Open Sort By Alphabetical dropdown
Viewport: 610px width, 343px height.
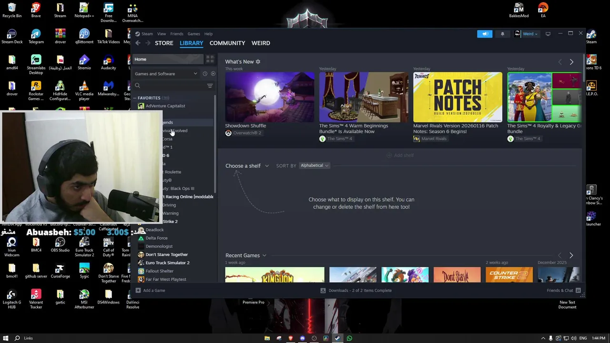314,165
